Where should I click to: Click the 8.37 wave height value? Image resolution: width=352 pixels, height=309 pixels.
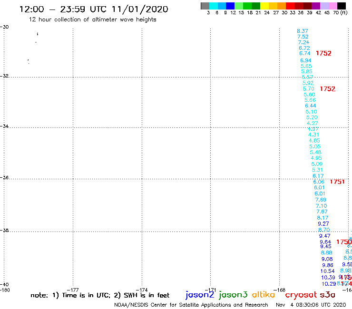(303, 31)
